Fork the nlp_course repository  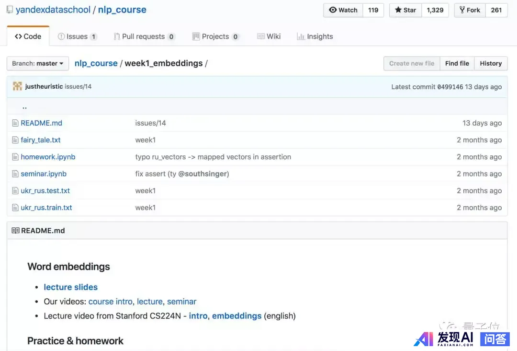(x=470, y=10)
